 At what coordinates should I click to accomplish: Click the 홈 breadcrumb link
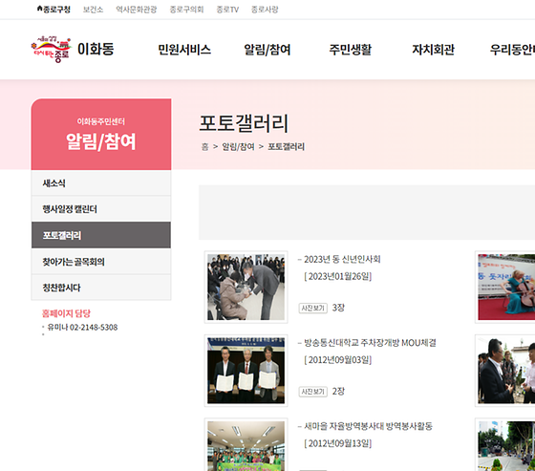pos(204,147)
